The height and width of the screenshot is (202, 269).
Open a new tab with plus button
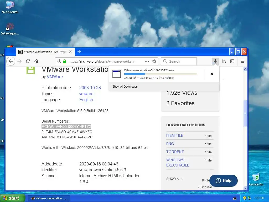tap(79, 52)
